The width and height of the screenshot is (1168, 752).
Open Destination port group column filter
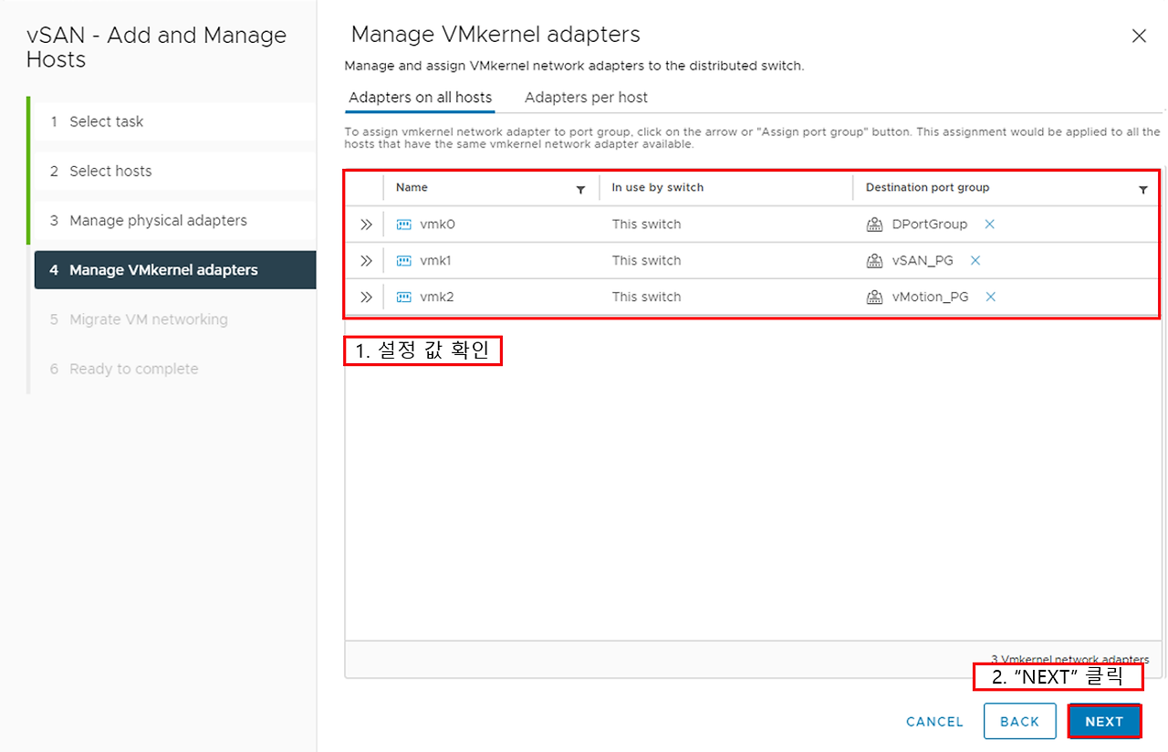pyautogui.click(x=1142, y=190)
